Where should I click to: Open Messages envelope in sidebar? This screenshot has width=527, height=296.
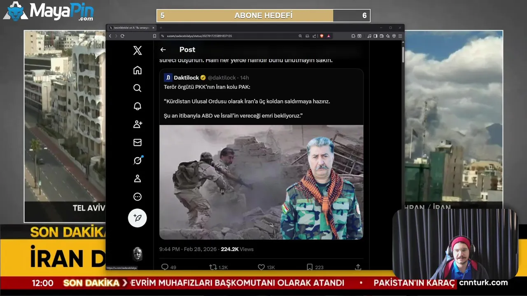pos(138,142)
